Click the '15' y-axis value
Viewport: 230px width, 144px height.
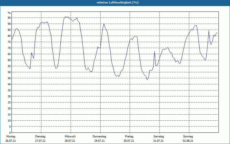(x=9, y=114)
